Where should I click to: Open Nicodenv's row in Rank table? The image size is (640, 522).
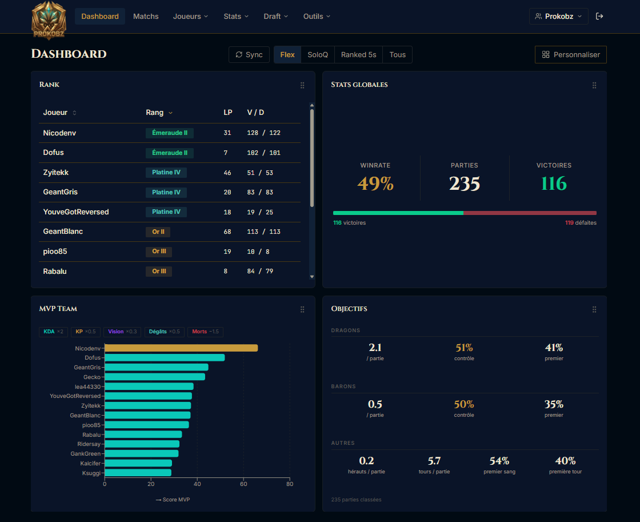tap(170, 133)
